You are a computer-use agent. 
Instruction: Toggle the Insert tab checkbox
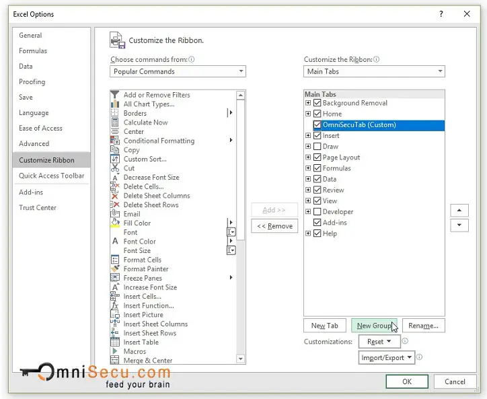coord(317,135)
